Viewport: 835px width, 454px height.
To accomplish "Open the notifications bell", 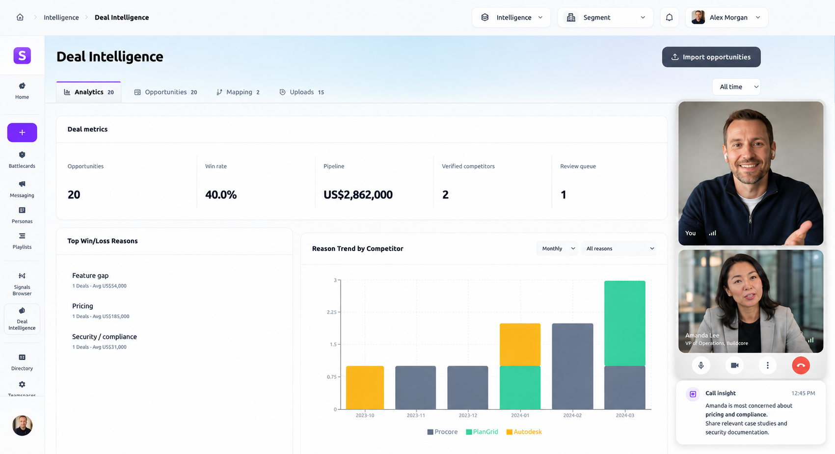I will (x=669, y=17).
